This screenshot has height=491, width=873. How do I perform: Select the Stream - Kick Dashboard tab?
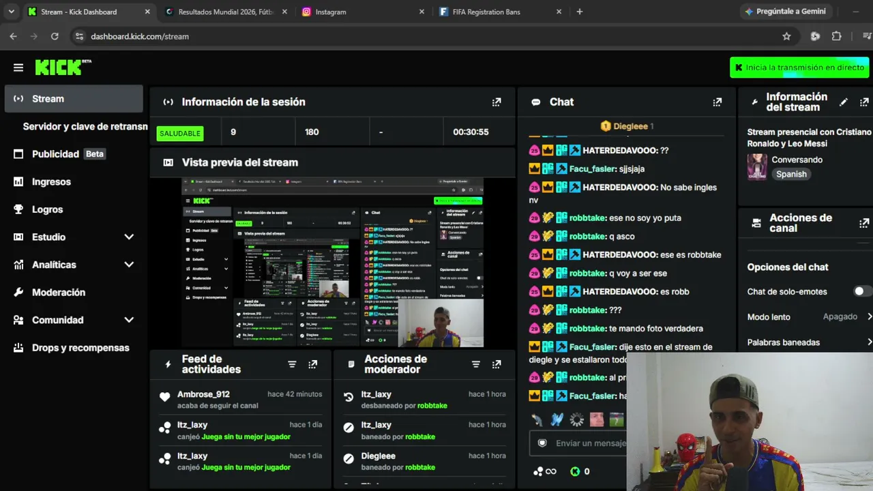coord(89,12)
